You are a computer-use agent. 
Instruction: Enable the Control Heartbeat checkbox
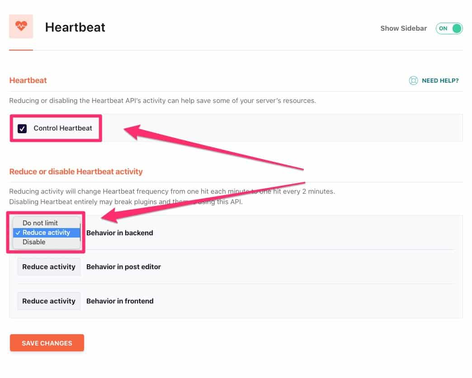pos(22,128)
